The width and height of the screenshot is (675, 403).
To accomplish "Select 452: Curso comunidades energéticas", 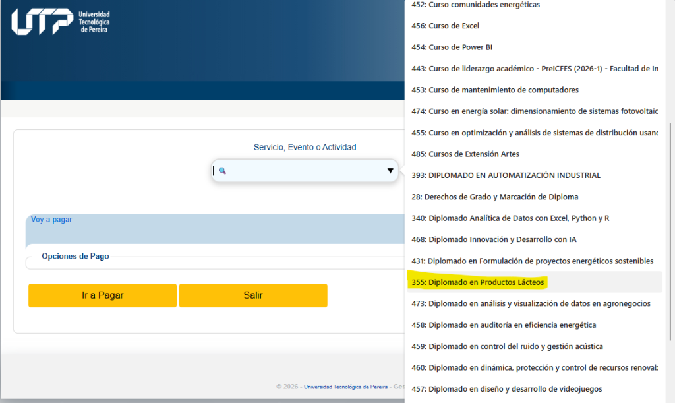I will click(x=475, y=5).
